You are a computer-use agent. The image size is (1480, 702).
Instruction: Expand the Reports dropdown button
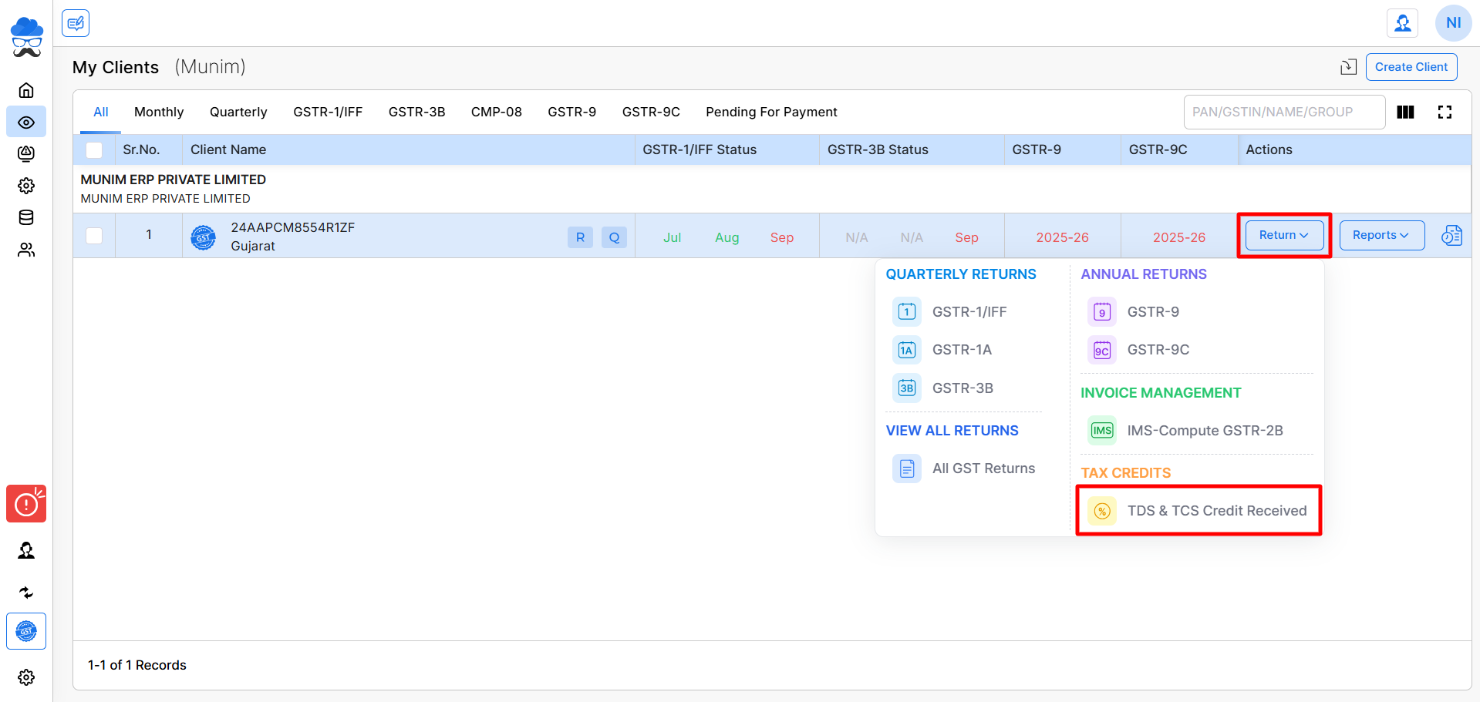1381,235
